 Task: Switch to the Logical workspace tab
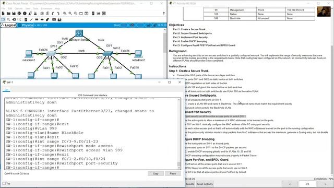8,25
